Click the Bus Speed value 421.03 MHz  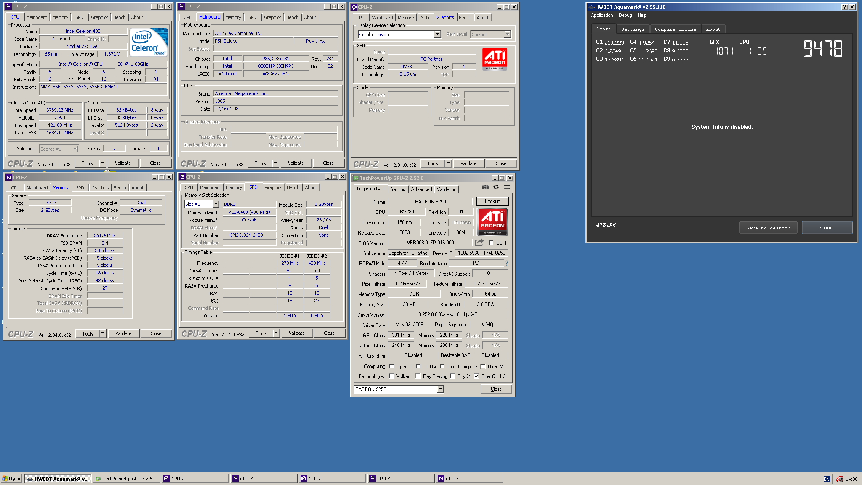click(60, 125)
